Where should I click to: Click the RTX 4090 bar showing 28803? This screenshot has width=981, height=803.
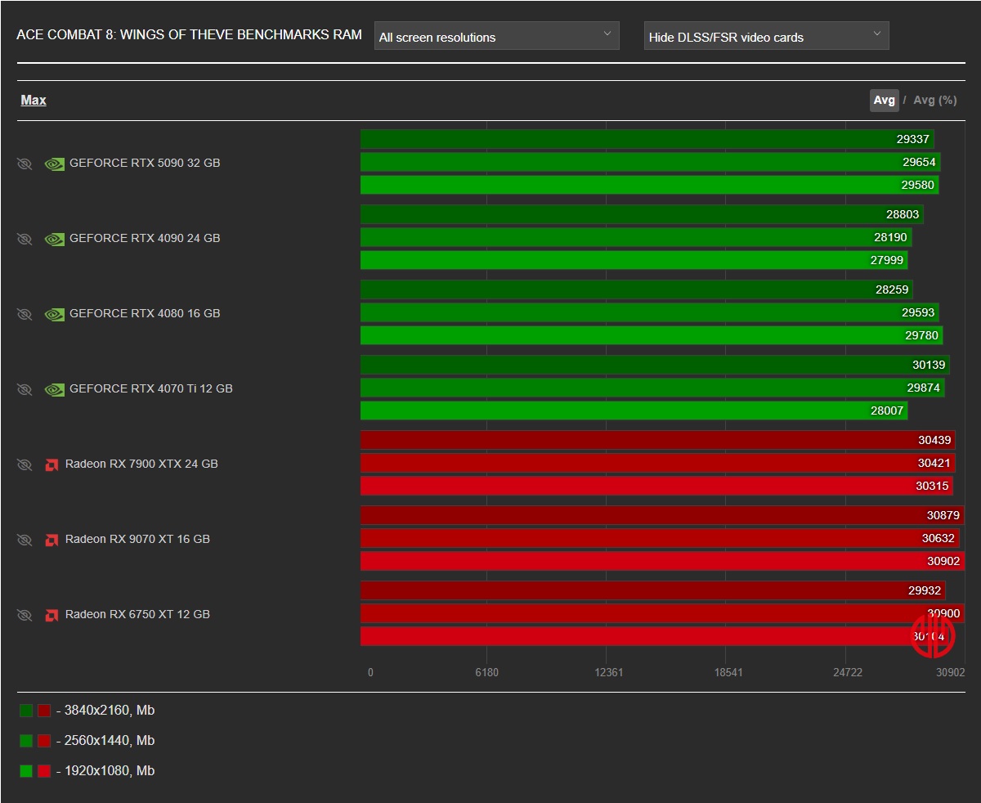coord(643,214)
